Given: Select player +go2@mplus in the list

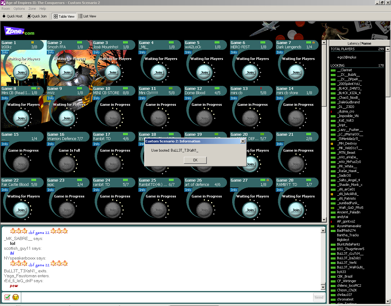Looking at the screenshot, I should [x=346, y=57].
